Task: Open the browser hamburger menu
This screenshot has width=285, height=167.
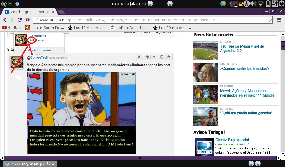Action: (279, 20)
